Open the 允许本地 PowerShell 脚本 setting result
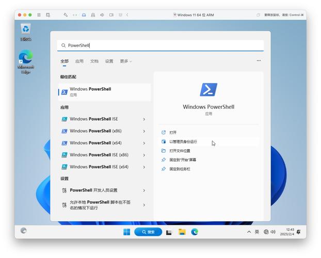This screenshot has width=321, height=258. 100,205
